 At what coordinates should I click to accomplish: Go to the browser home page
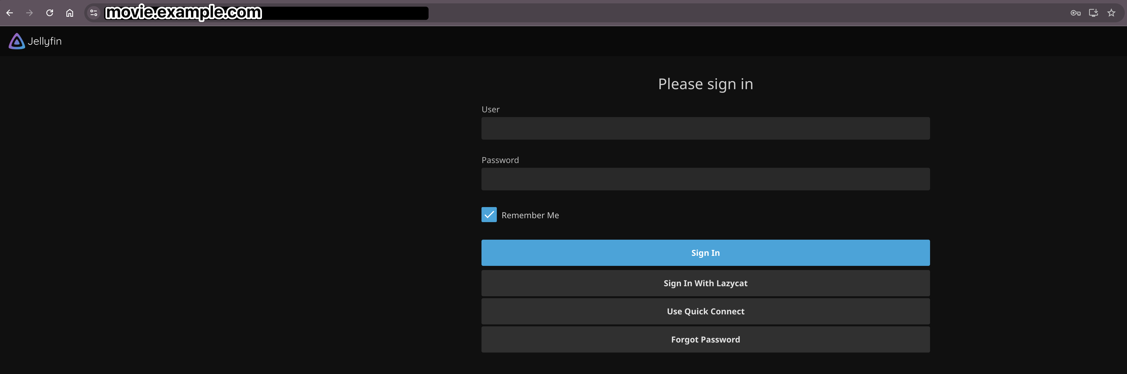point(69,13)
